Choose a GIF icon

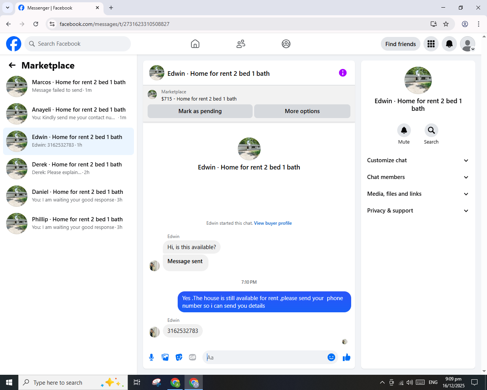[x=193, y=357]
